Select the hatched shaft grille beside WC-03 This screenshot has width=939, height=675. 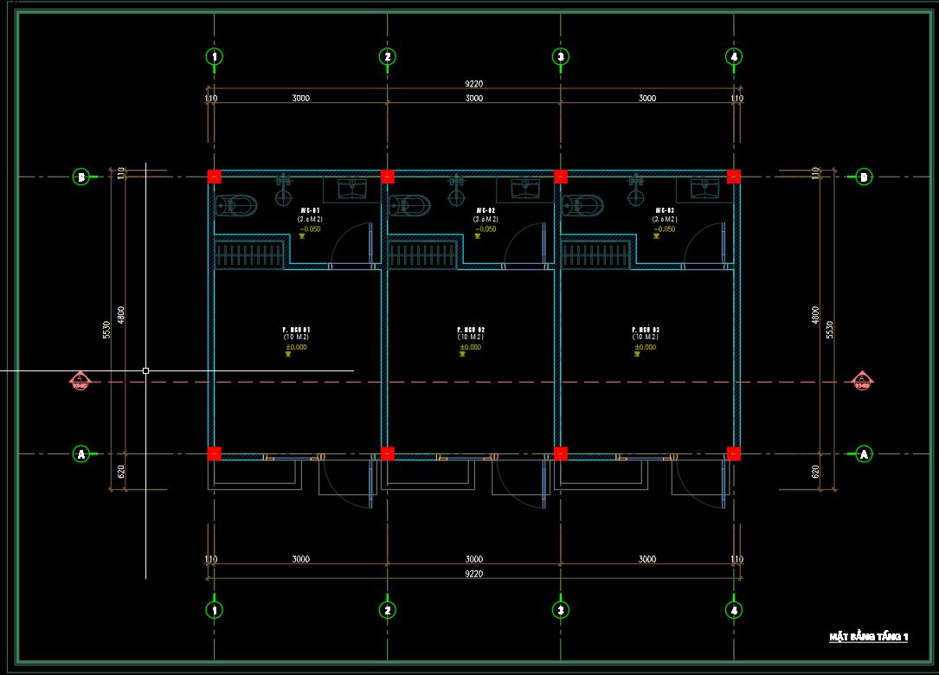pyautogui.click(x=595, y=254)
